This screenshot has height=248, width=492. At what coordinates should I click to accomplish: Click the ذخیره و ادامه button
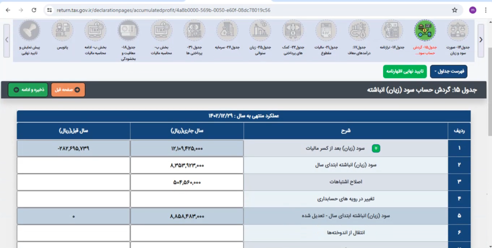(x=28, y=90)
